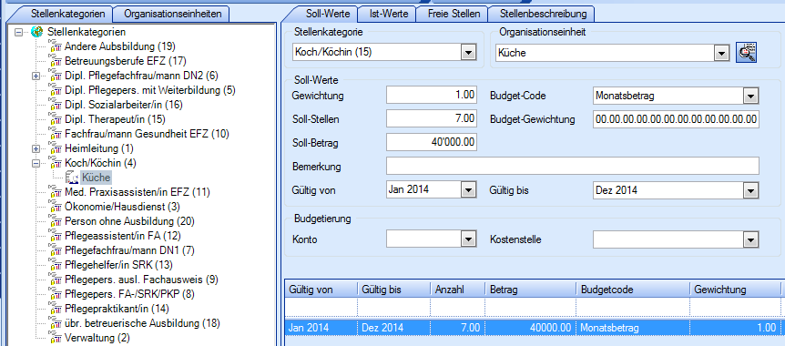Click the Küche organisation unit icon
The width and height of the screenshot is (785, 346).
tap(72, 178)
